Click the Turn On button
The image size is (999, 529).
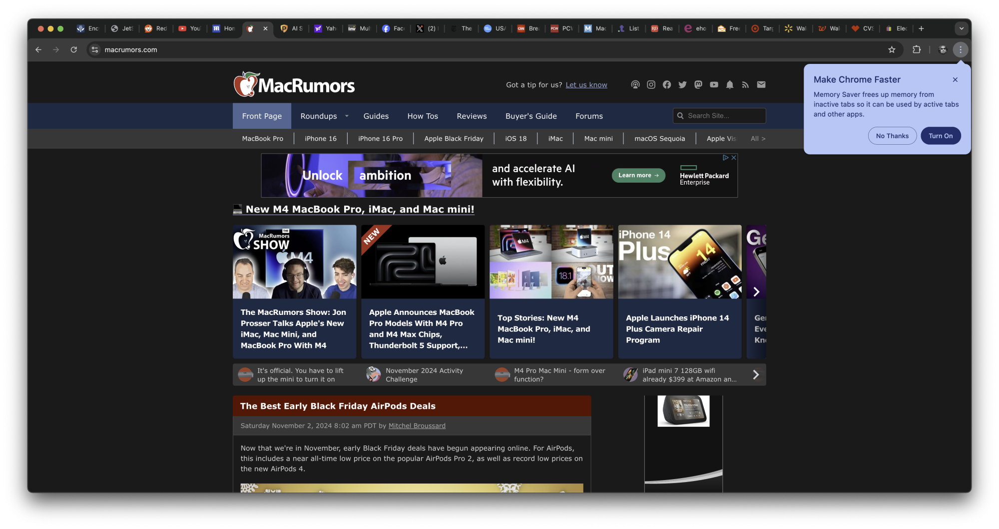(x=941, y=136)
